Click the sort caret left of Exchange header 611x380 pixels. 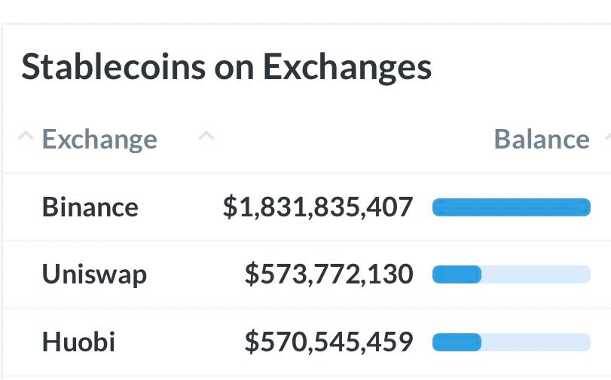[x=26, y=136]
